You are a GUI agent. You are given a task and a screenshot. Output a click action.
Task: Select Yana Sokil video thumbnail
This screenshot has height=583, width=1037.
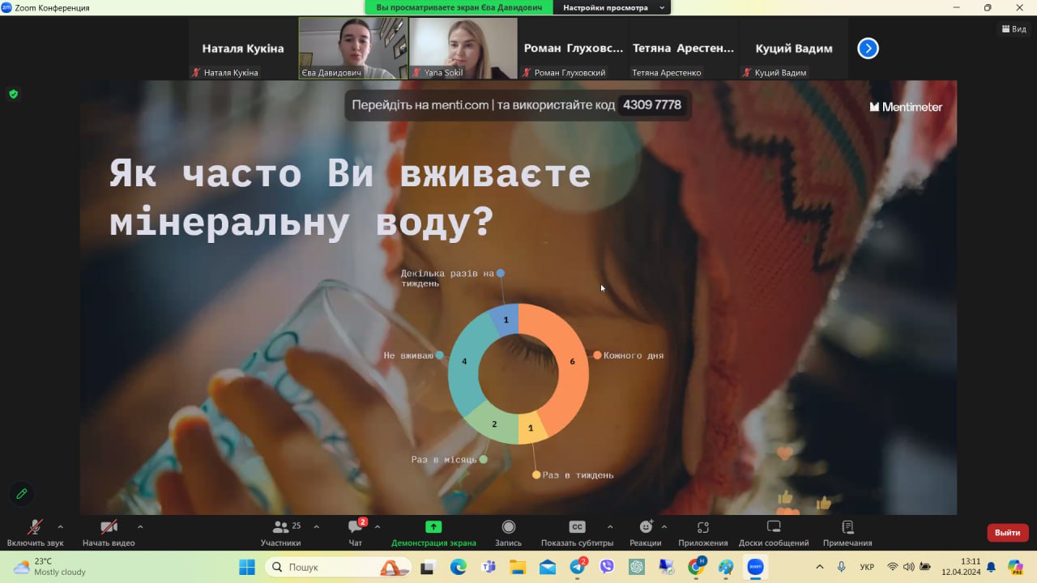(463, 49)
